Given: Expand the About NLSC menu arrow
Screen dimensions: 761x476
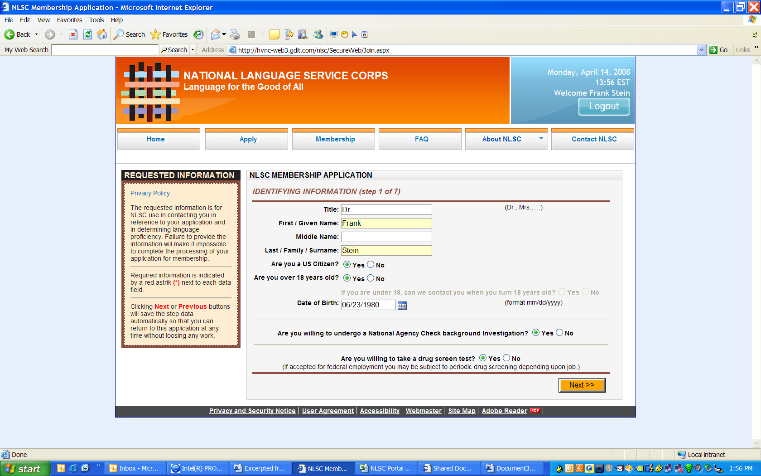Looking at the screenshot, I should (541, 138).
